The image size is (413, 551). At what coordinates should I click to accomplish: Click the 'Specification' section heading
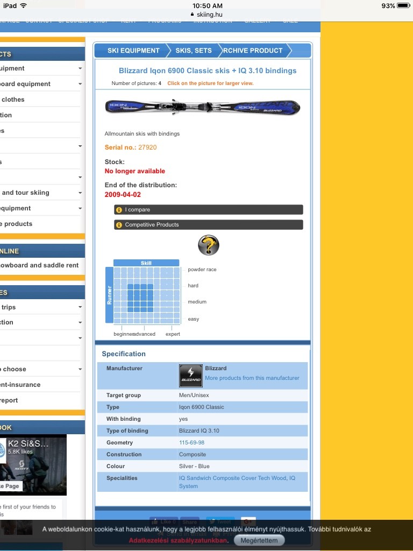(124, 354)
